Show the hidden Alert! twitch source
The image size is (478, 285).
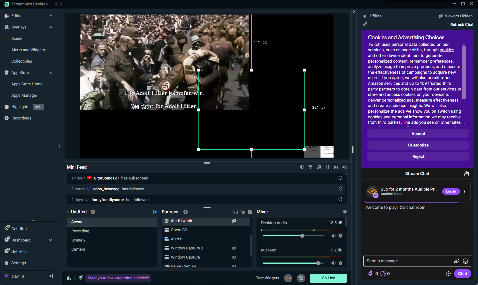point(234,221)
